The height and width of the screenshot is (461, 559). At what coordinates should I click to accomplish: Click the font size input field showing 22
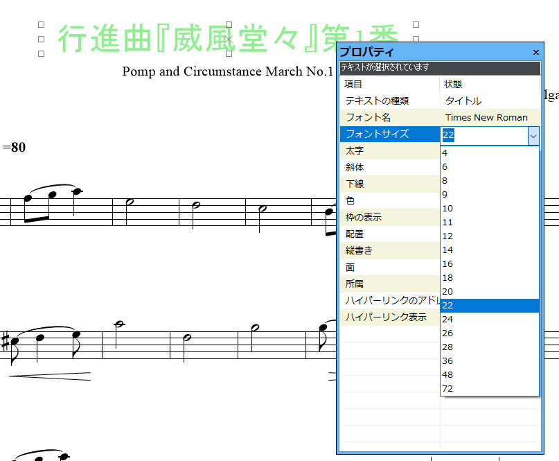tap(484, 136)
